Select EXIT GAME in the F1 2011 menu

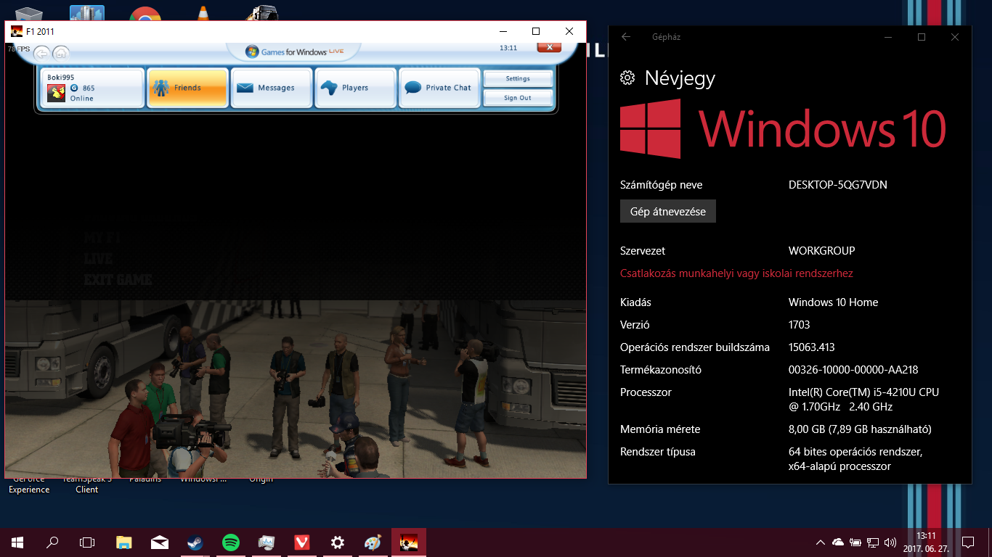coord(118,280)
